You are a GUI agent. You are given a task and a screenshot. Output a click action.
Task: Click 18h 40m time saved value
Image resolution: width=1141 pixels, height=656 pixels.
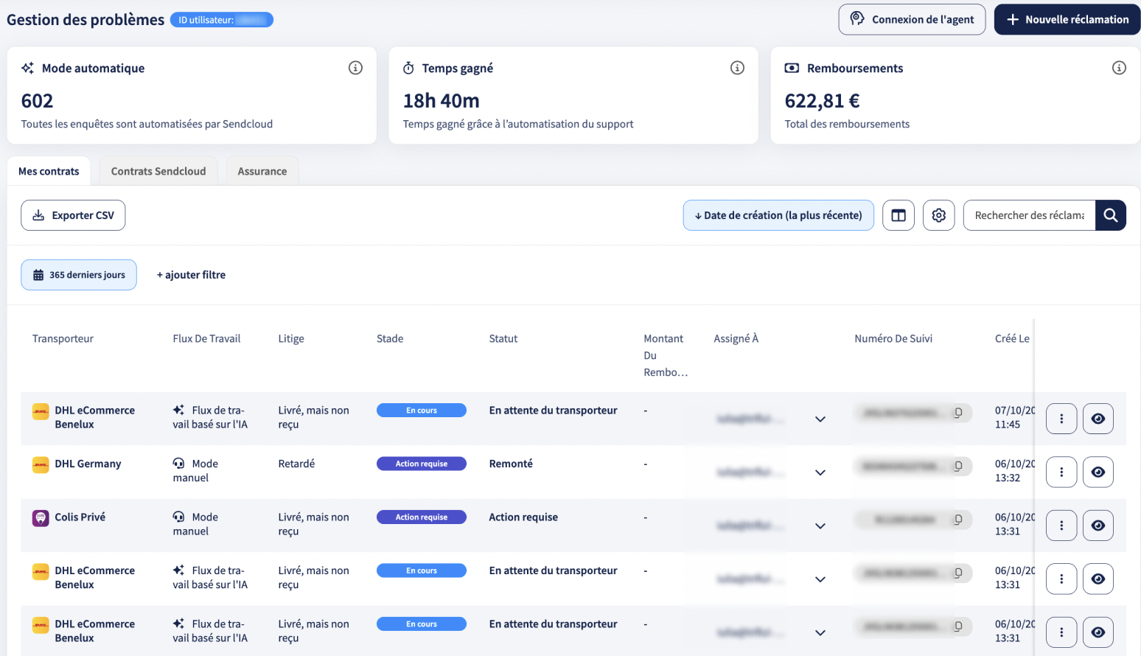442,101
